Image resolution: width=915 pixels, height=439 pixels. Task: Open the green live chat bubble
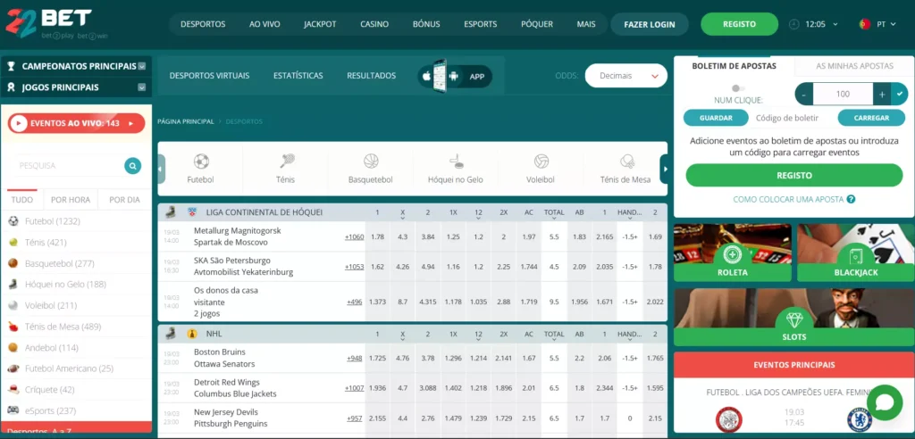884,402
